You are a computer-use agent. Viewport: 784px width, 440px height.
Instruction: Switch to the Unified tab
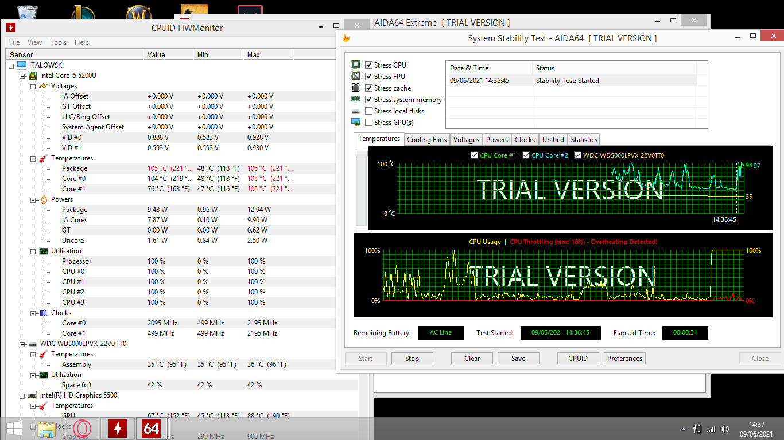[x=553, y=140]
